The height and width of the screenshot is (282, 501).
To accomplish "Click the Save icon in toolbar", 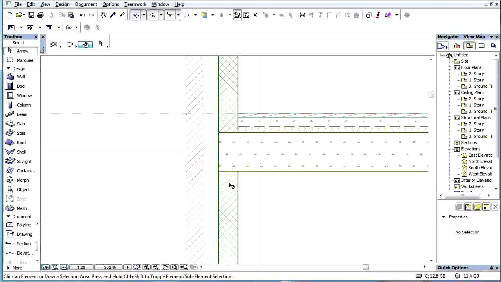I will 31,15.
